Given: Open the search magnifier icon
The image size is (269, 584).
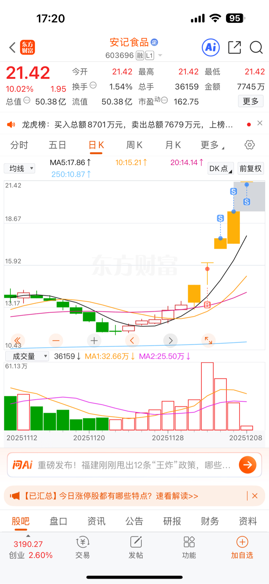Looking at the screenshot, I should point(256,47).
